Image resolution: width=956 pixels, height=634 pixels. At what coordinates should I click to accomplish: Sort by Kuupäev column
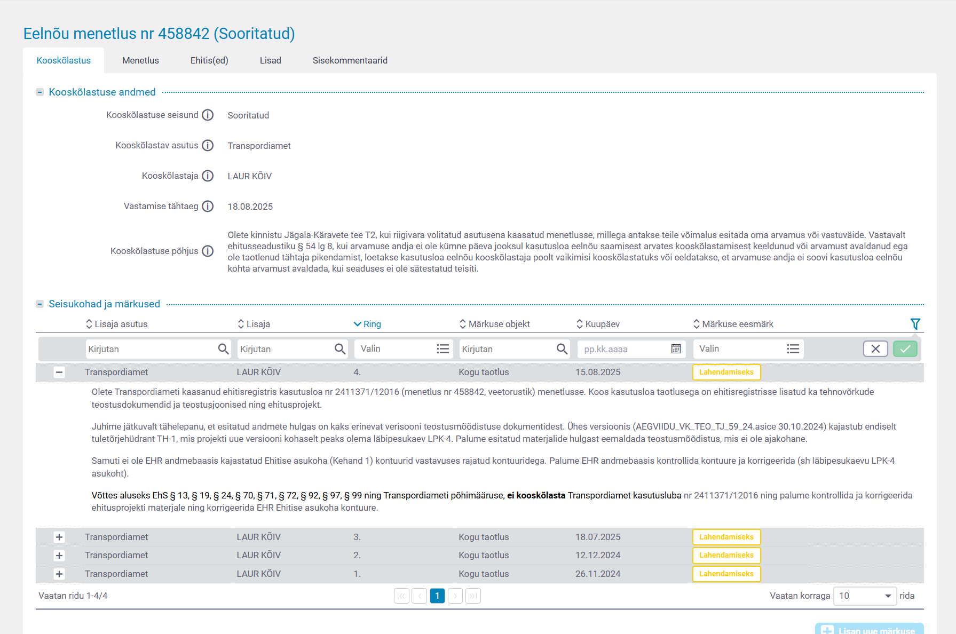(x=598, y=324)
